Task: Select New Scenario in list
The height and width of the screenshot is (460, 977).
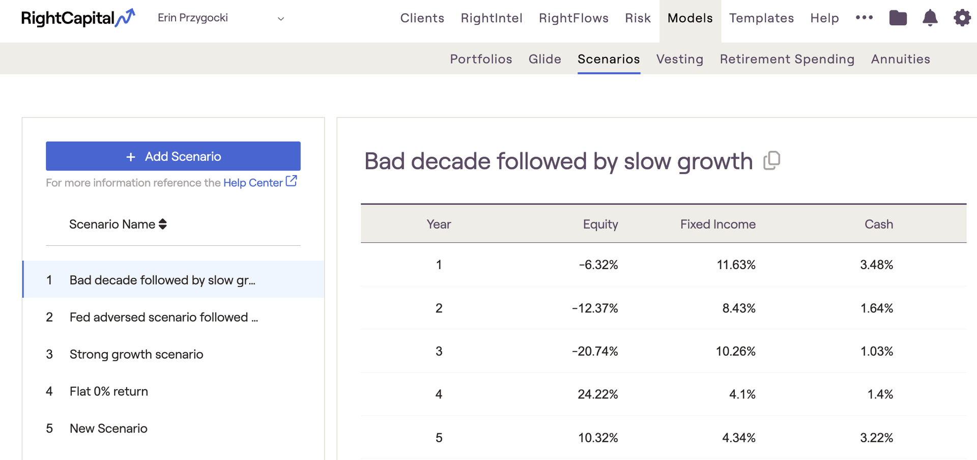Action: pos(174,428)
